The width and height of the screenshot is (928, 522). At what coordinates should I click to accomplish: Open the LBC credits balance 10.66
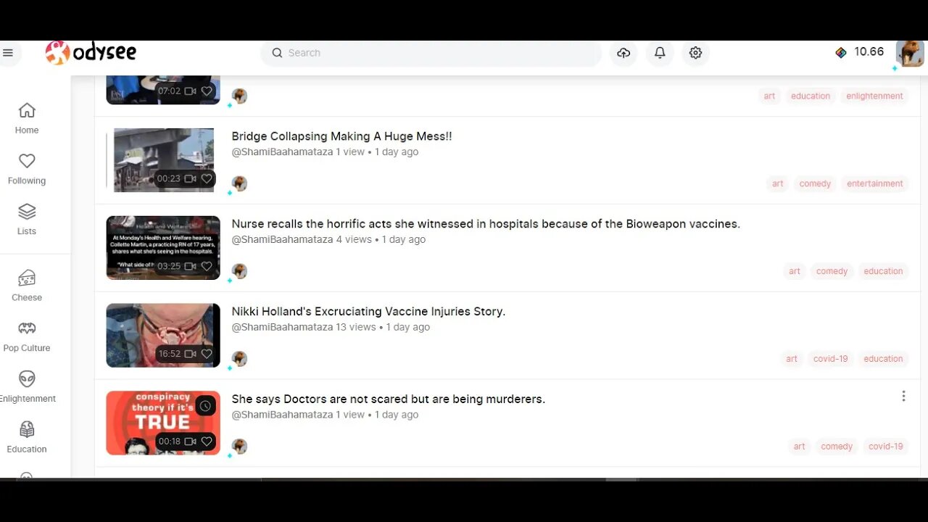click(860, 52)
